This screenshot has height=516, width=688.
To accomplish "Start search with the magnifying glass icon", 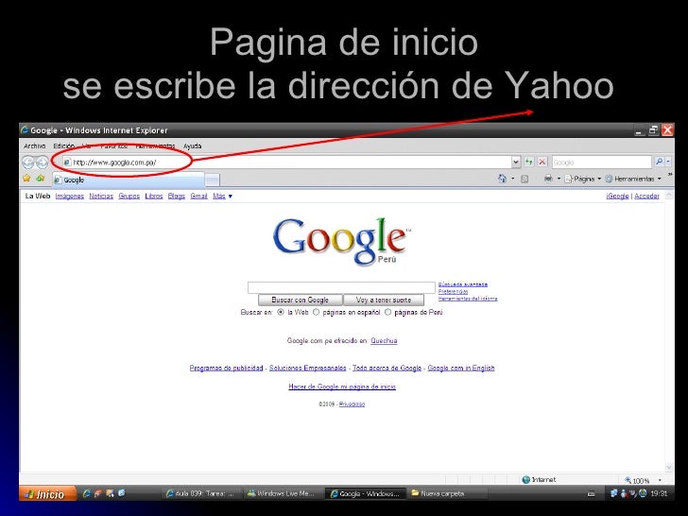I will tap(659, 162).
